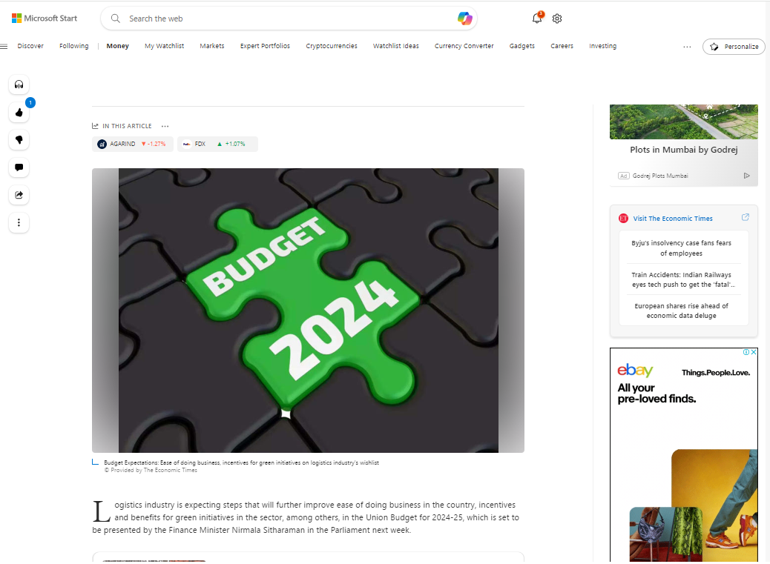The image size is (770, 564).
Task: Open comments via speech bubble icon
Action: click(19, 167)
